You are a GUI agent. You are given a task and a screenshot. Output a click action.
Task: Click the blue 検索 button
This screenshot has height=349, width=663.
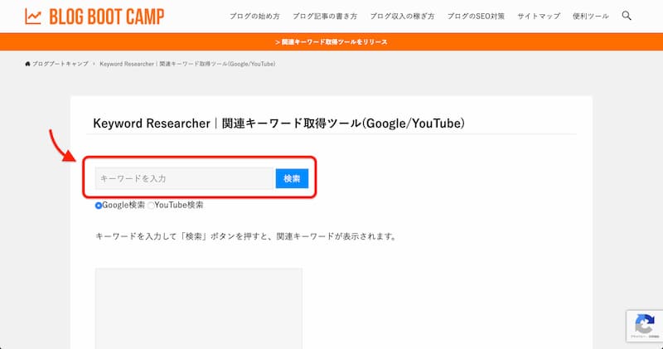(x=292, y=178)
